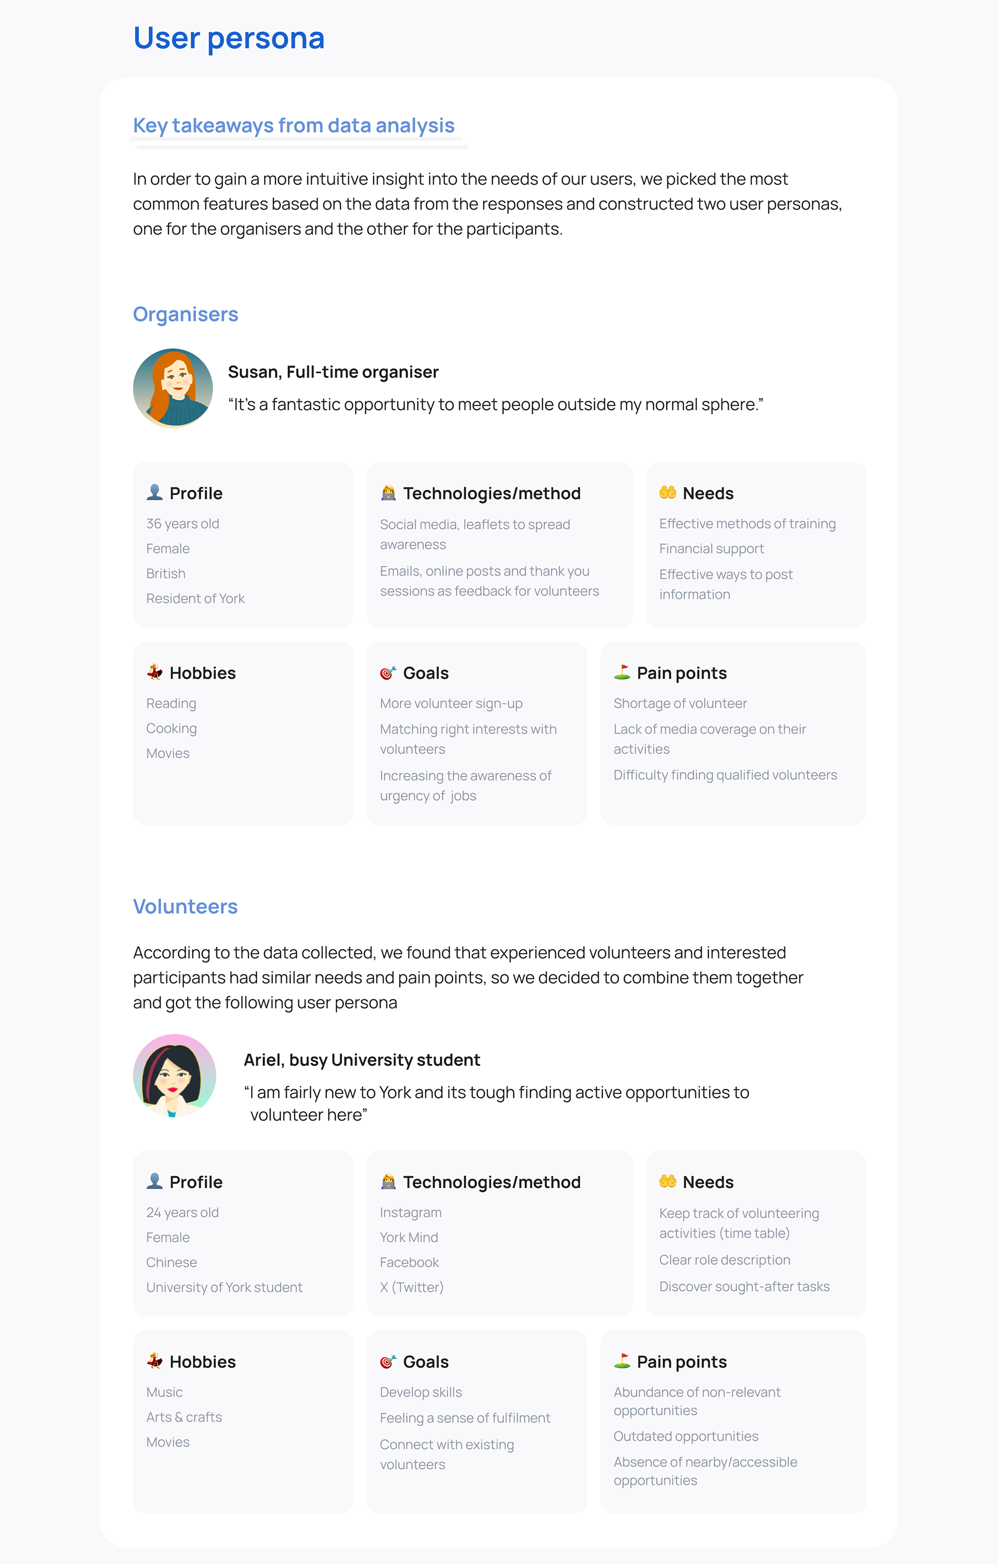The width and height of the screenshot is (998, 1564).
Task: Click the 'Volunteers' section heading
Action: (185, 907)
